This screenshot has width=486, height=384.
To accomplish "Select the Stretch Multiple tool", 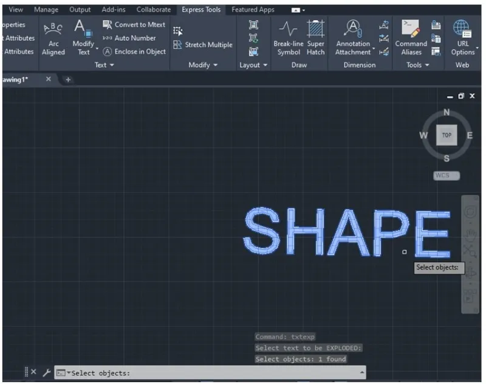I will 203,45.
